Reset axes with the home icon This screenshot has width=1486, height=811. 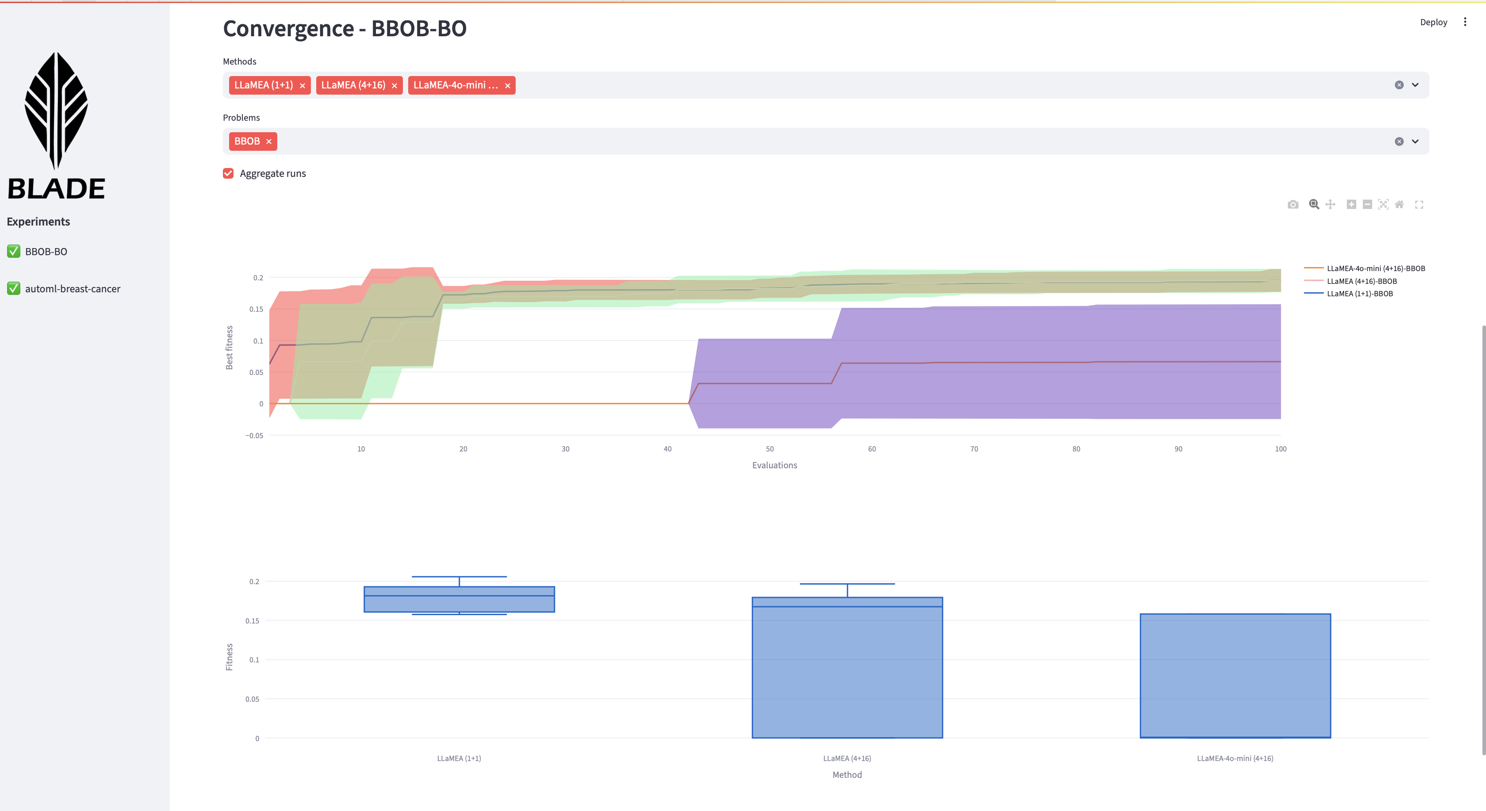tap(1399, 205)
